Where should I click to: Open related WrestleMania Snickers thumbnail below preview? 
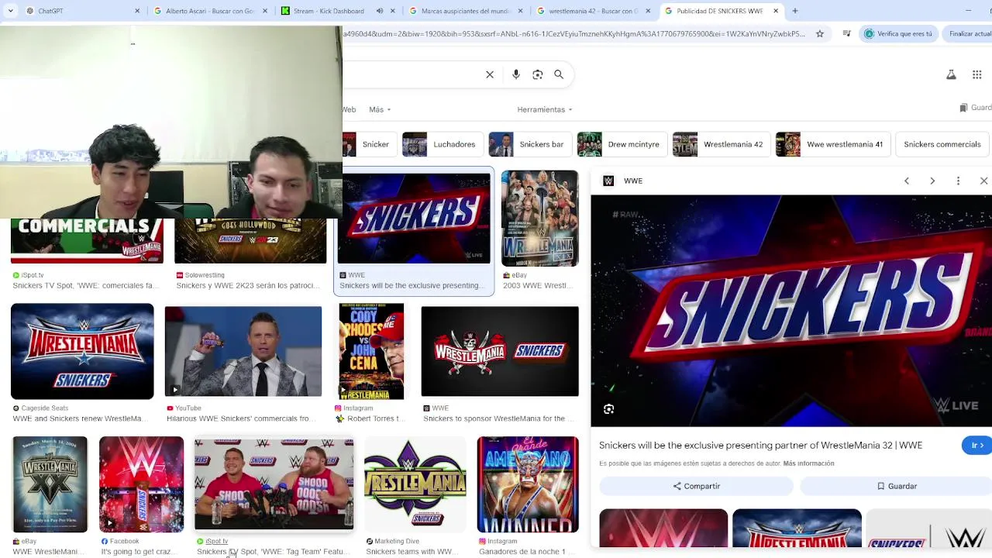point(797,529)
